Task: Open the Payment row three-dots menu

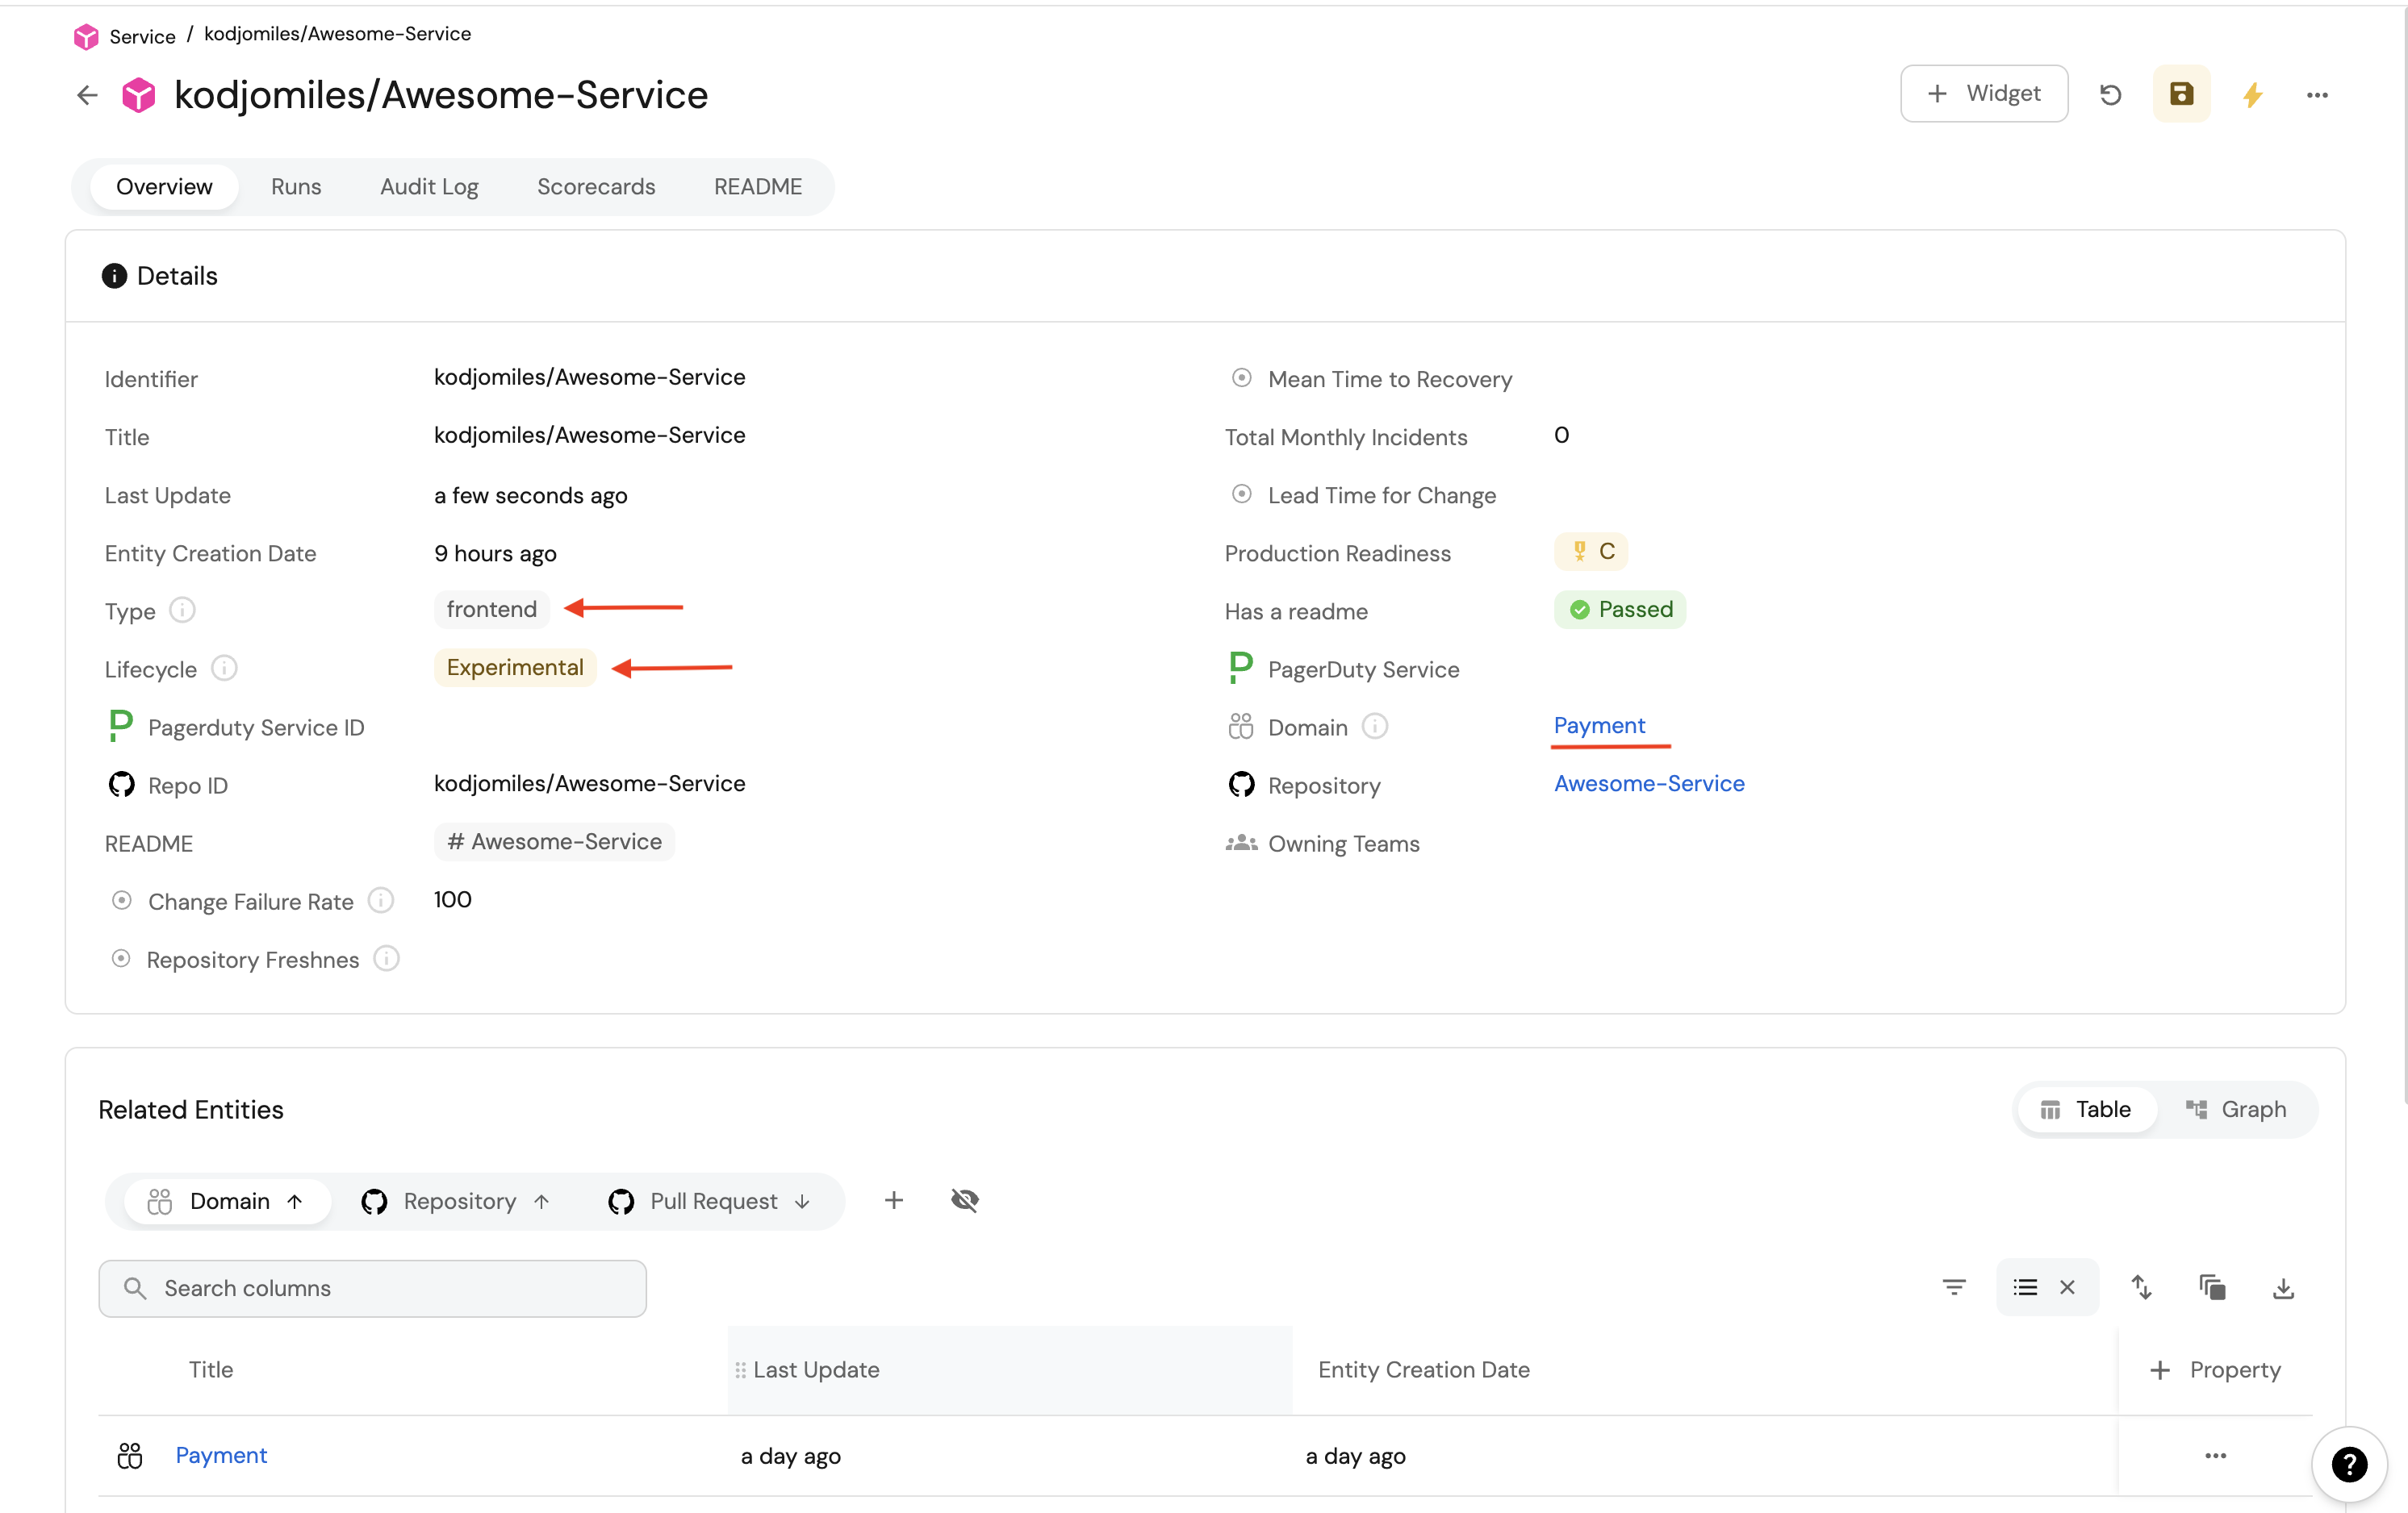Action: tap(2215, 1456)
